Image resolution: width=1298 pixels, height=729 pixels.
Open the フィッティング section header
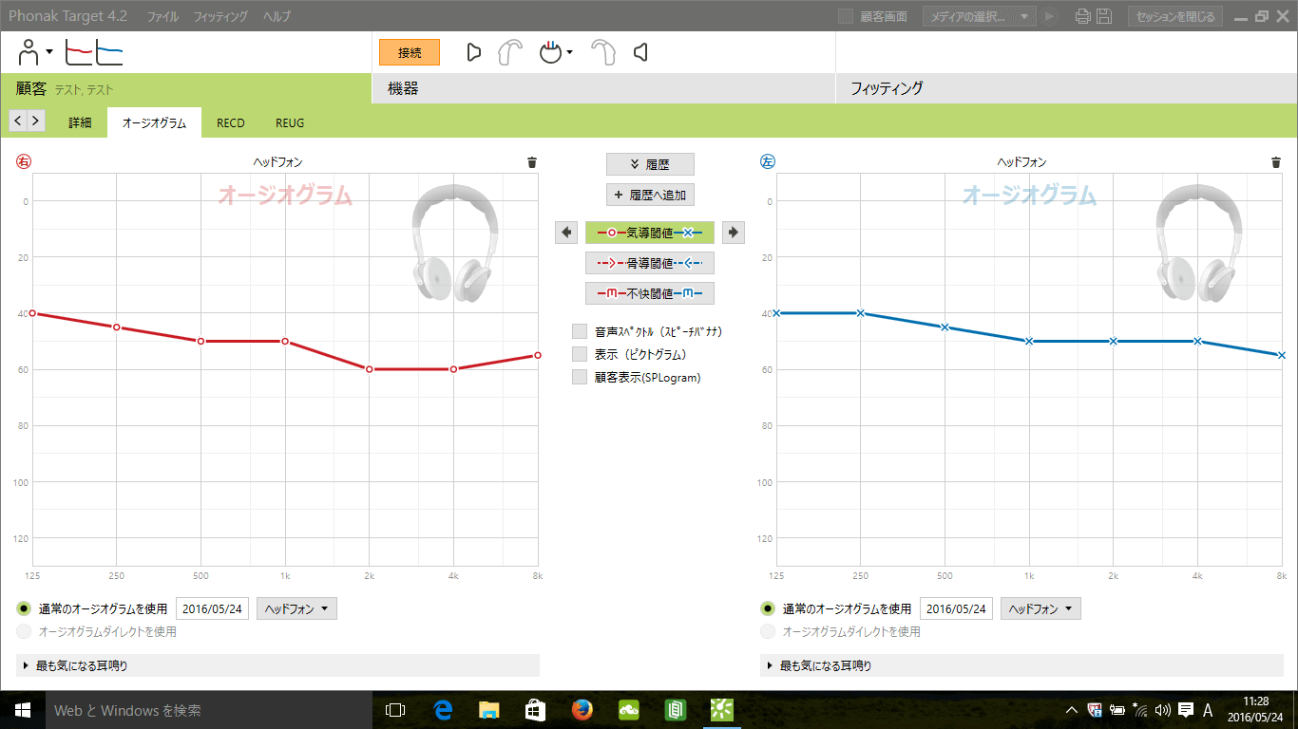point(1066,88)
